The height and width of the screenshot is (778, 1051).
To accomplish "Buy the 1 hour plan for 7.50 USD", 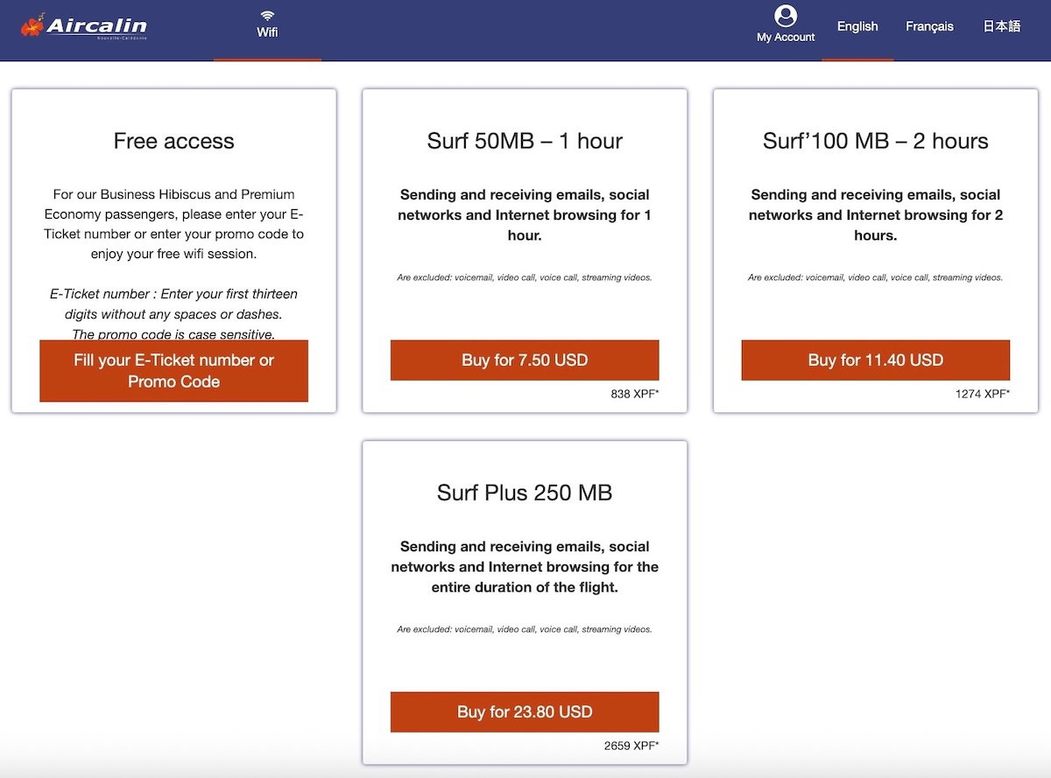I will [524, 360].
